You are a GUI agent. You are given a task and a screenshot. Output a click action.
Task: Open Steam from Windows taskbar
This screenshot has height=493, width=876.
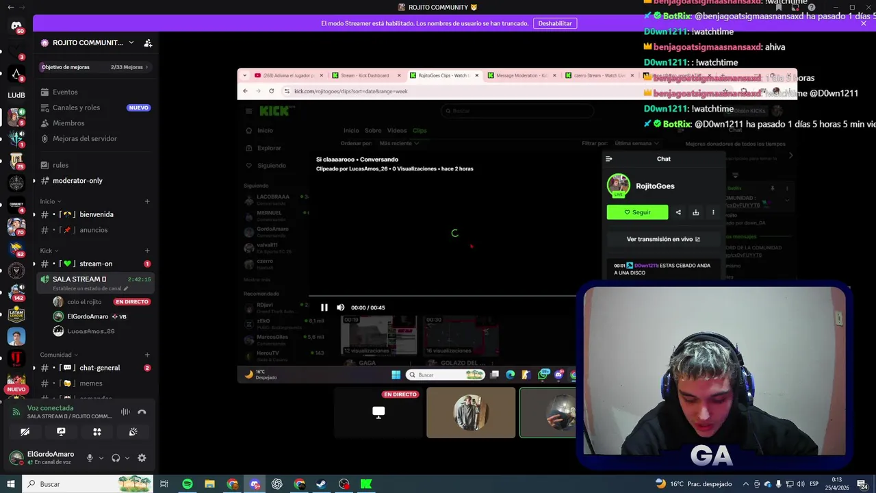pyautogui.click(x=322, y=484)
